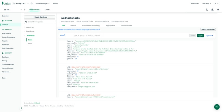The image size is (222, 112).
Task: Open Backup in sidebar
Action: pos(4,61)
